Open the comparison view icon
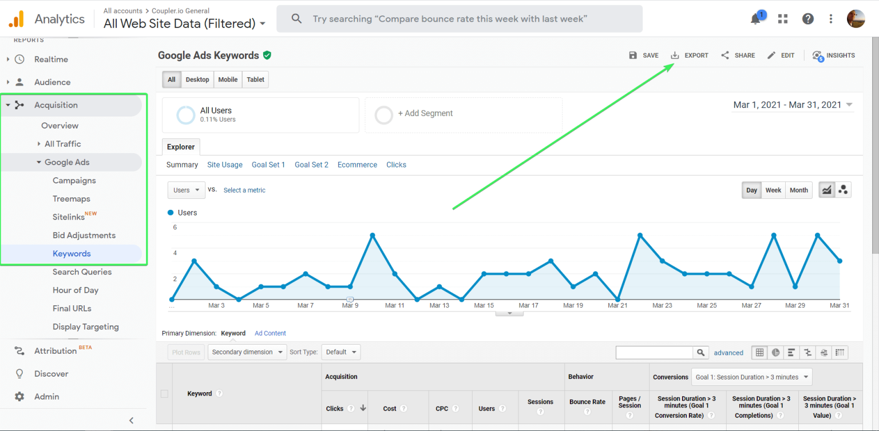879x431 pixels. 807,352
